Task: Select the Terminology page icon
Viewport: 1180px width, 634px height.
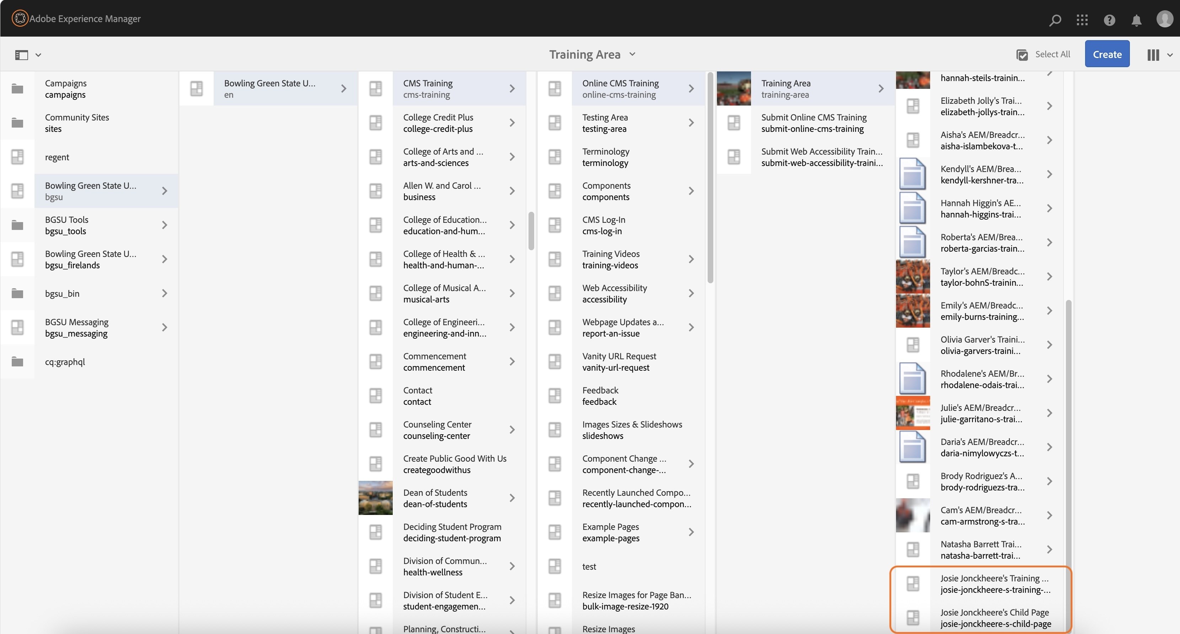Action: 555,157
